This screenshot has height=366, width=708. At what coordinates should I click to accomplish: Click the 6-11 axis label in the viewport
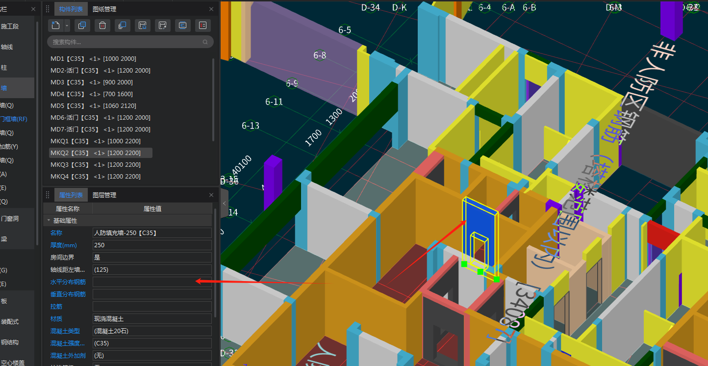[274, 102]
